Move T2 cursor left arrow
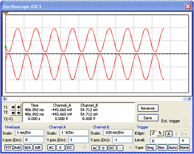Viewport: 194px width, 154px height. [13, 113]
